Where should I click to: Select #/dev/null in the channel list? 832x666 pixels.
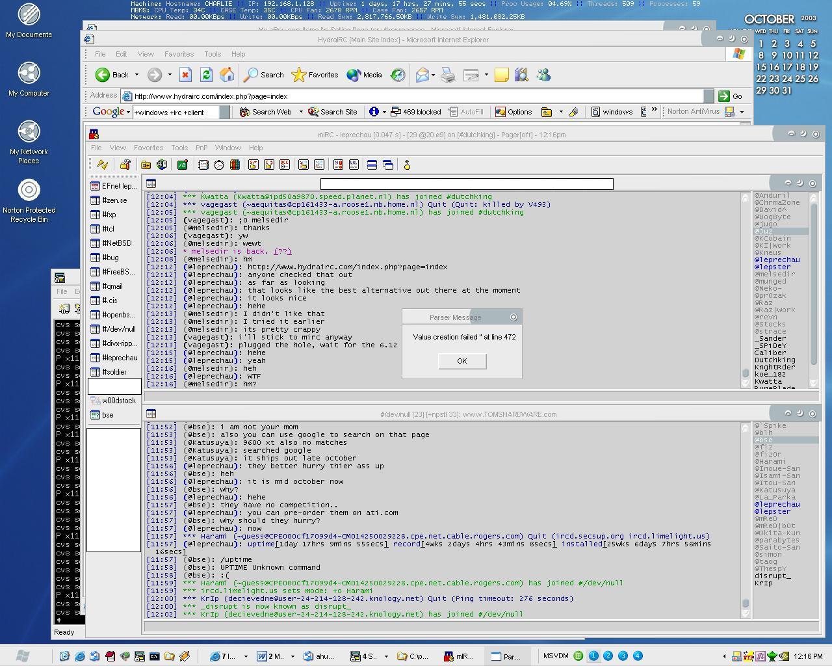click(114, 329)
